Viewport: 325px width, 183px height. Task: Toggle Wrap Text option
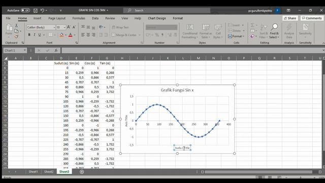pos(120,27)
